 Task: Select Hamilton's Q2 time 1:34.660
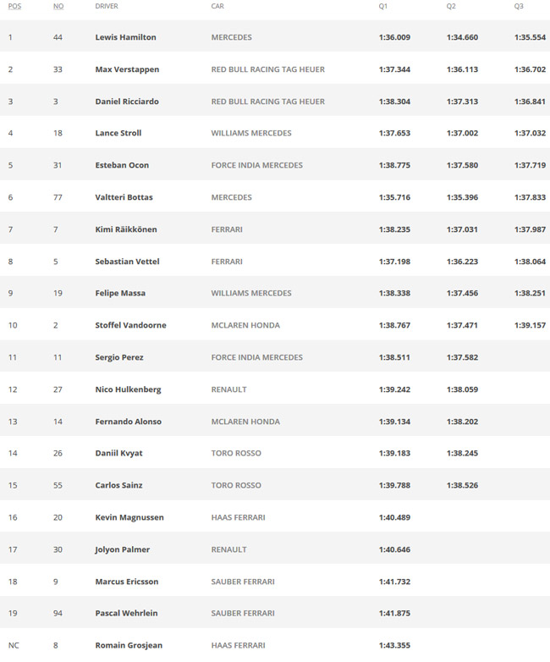click(462, 37)
